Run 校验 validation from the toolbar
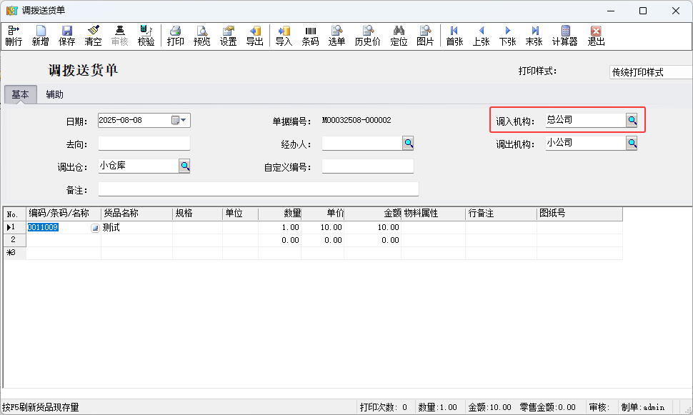 coord(146,36)
